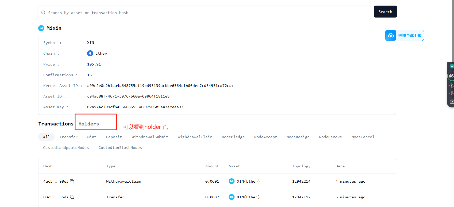
Task: Filter transactions by Transfer type
Action: click(69, 137)
